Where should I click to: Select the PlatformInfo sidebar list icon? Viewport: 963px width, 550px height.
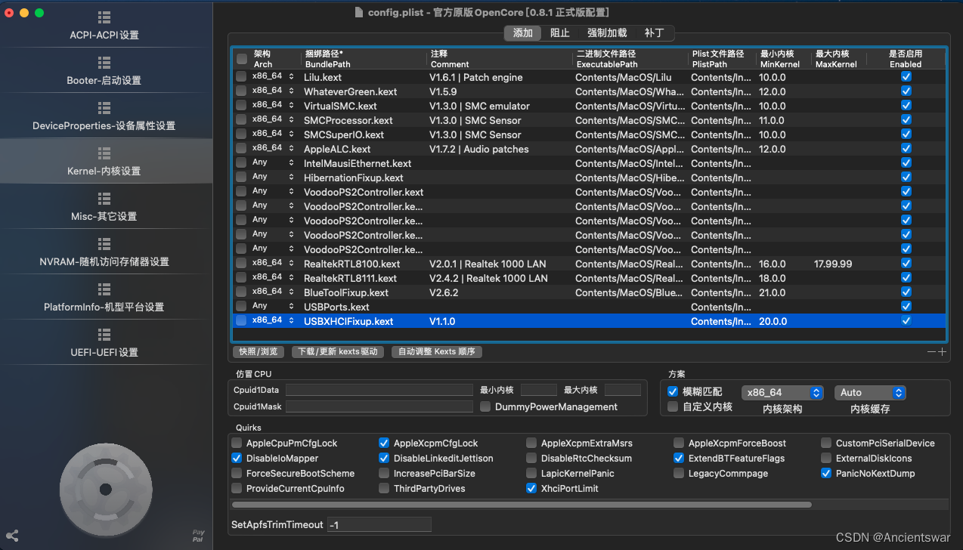[x=104, y=290]
